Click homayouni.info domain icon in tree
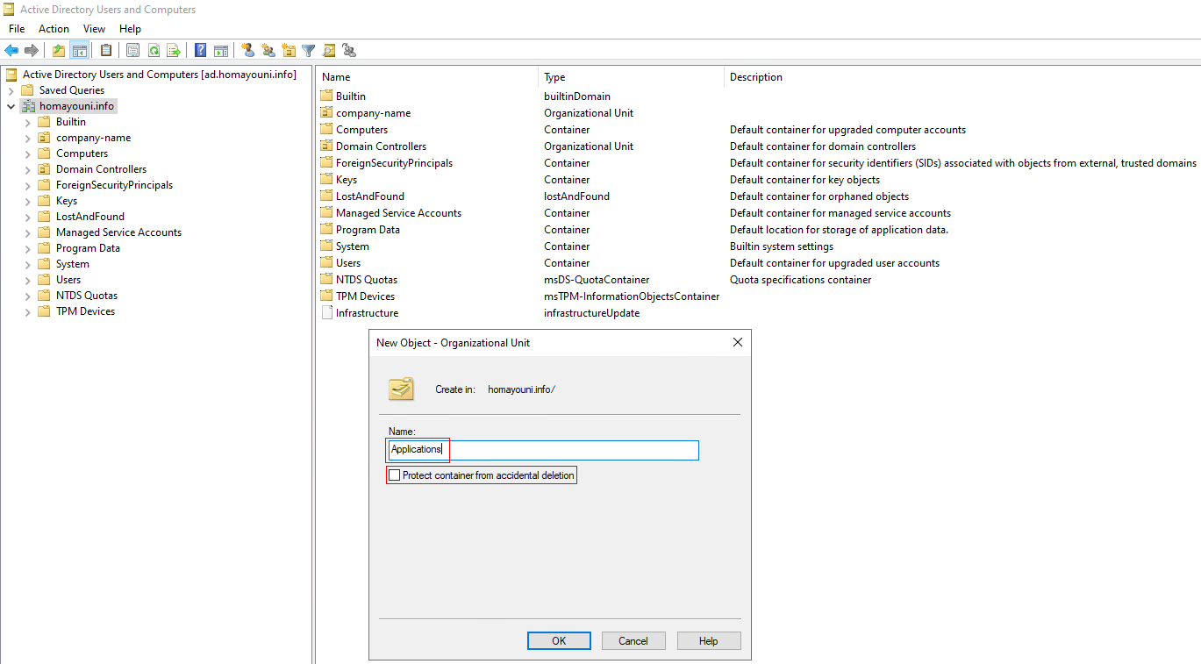The width and height of the screenshot is (1201, 664). click(x=28, y=106)
